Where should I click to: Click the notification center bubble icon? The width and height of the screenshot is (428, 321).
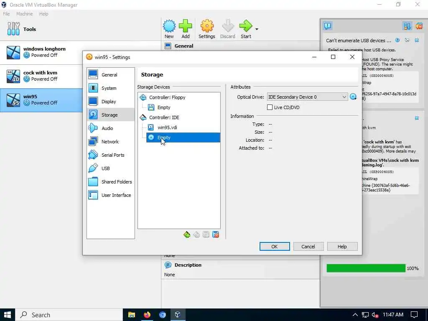click(x=328, y=26)
